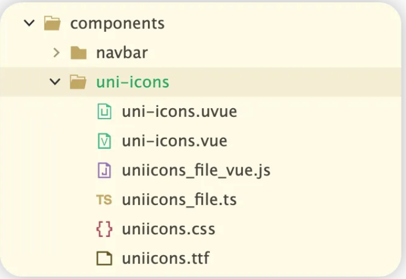406x279 pixels.
Task: Open the uni-icons.vue file
Action: click(175, 141)
